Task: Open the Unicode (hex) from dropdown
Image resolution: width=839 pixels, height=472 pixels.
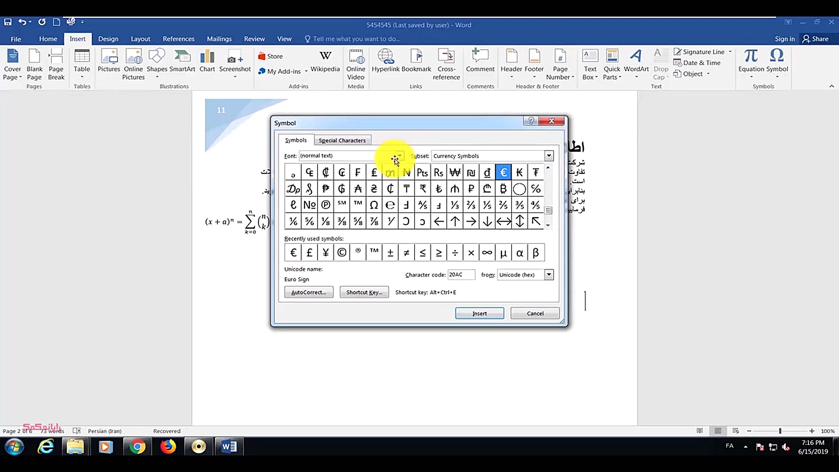Action: click(549, 274)
